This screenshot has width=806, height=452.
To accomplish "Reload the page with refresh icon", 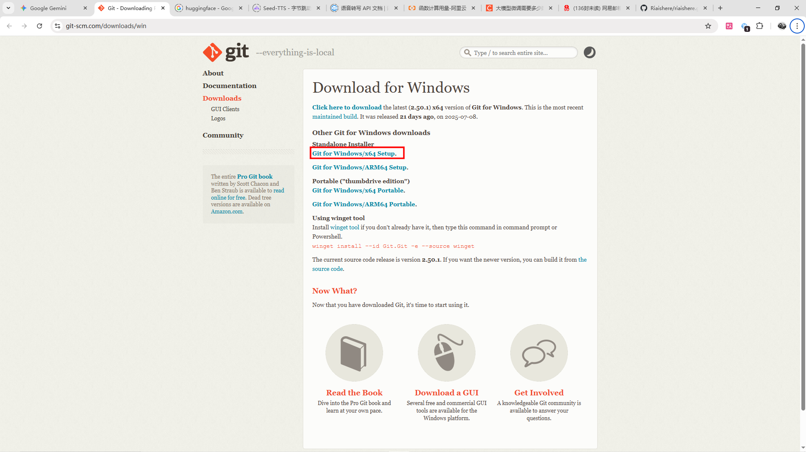I will pos(39,26).
